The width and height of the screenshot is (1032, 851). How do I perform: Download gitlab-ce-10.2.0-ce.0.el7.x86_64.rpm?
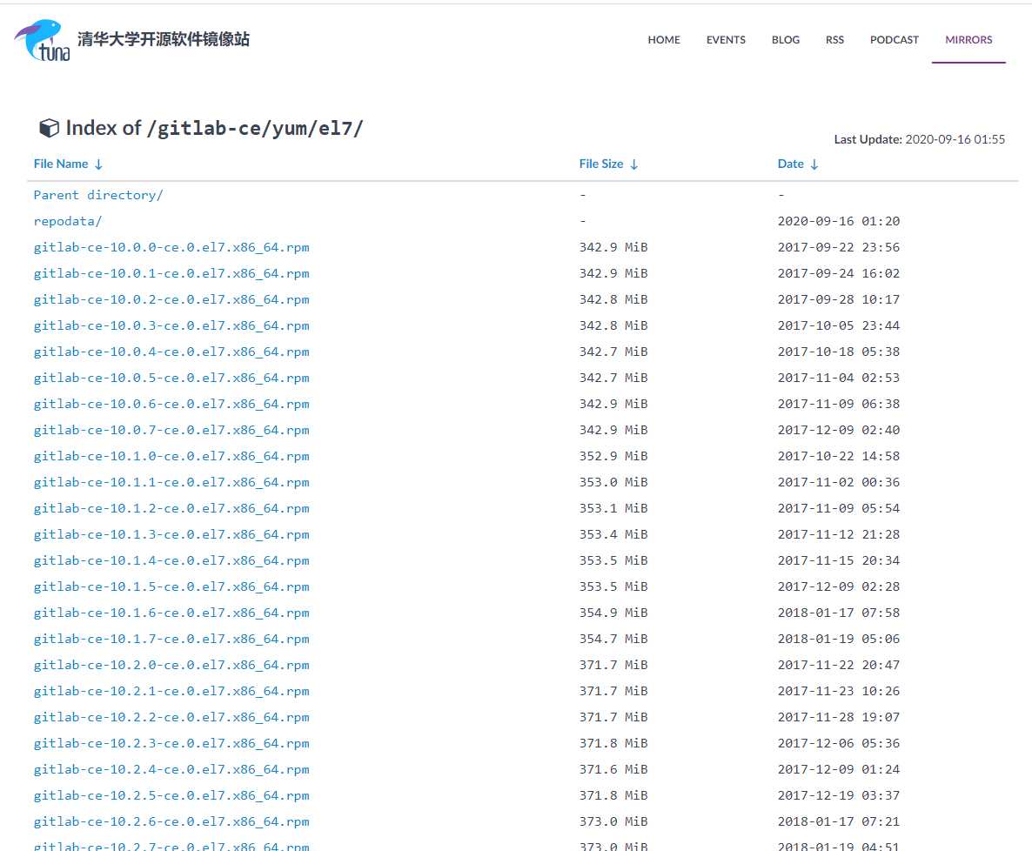click(x=171, y=665)
